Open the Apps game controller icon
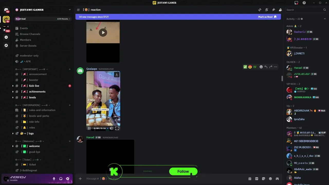The height and width of the screenshot is (185, 329). [x=277, y=179]
